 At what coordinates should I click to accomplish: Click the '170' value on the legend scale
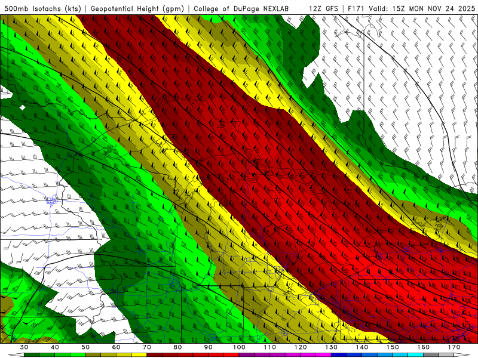454,347
